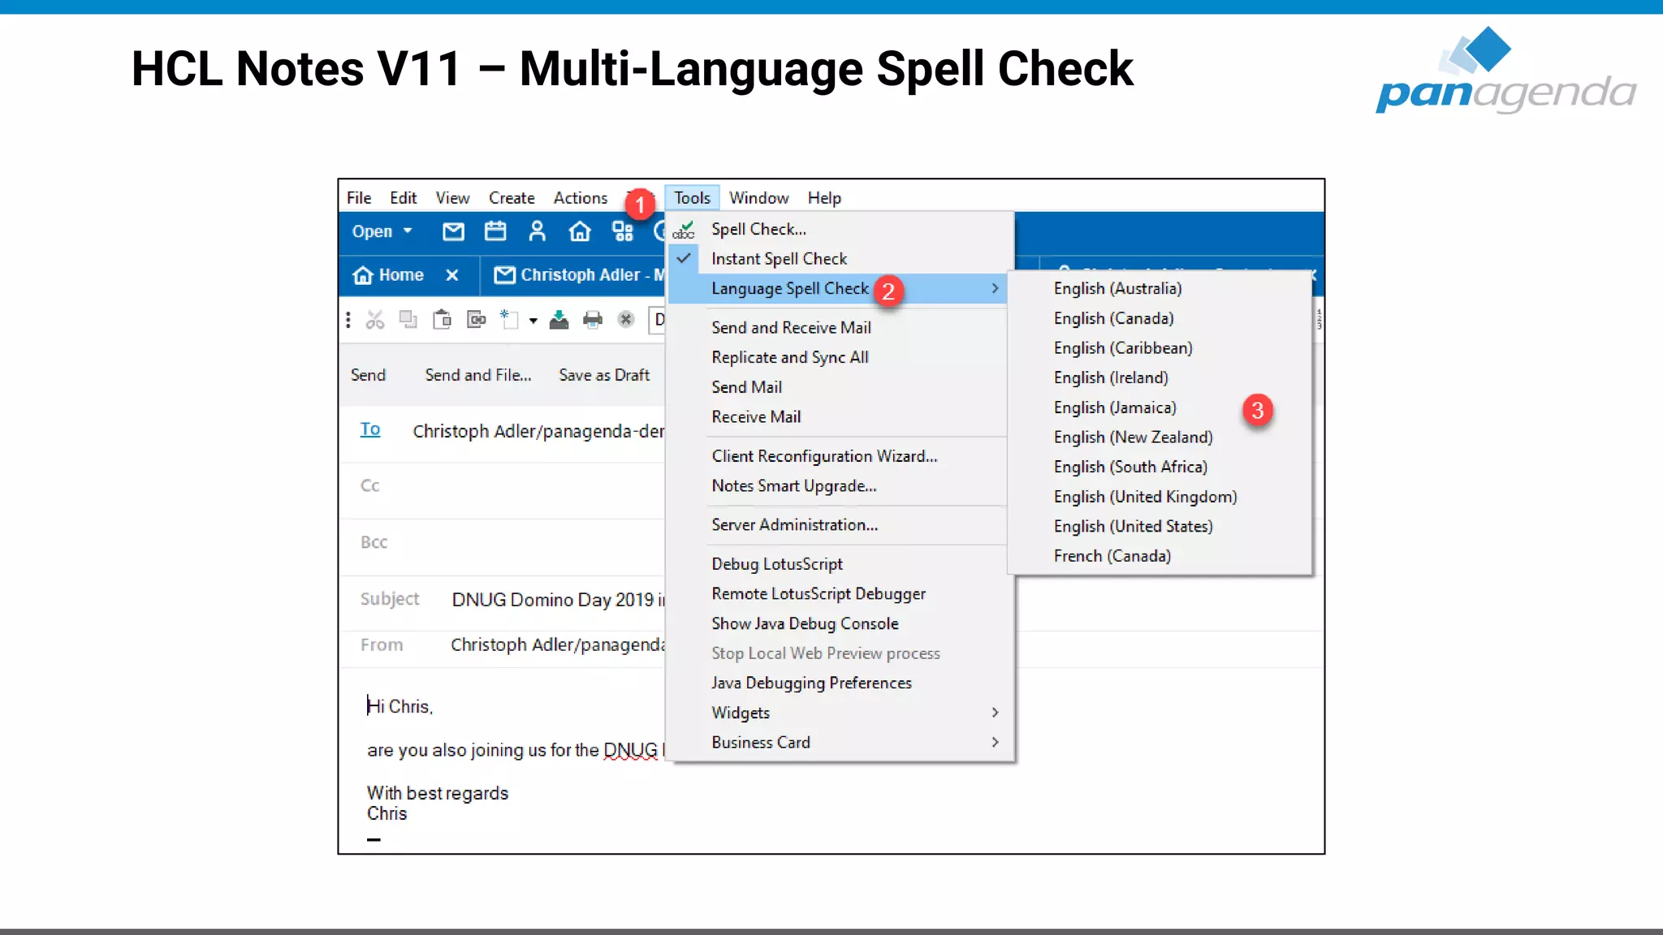This screenshot has height=935, width=1663.
Task: Click the abc Spell Check icon
Action: coord(684,231)
